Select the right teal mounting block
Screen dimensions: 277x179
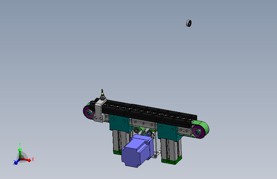pos(167,131)
